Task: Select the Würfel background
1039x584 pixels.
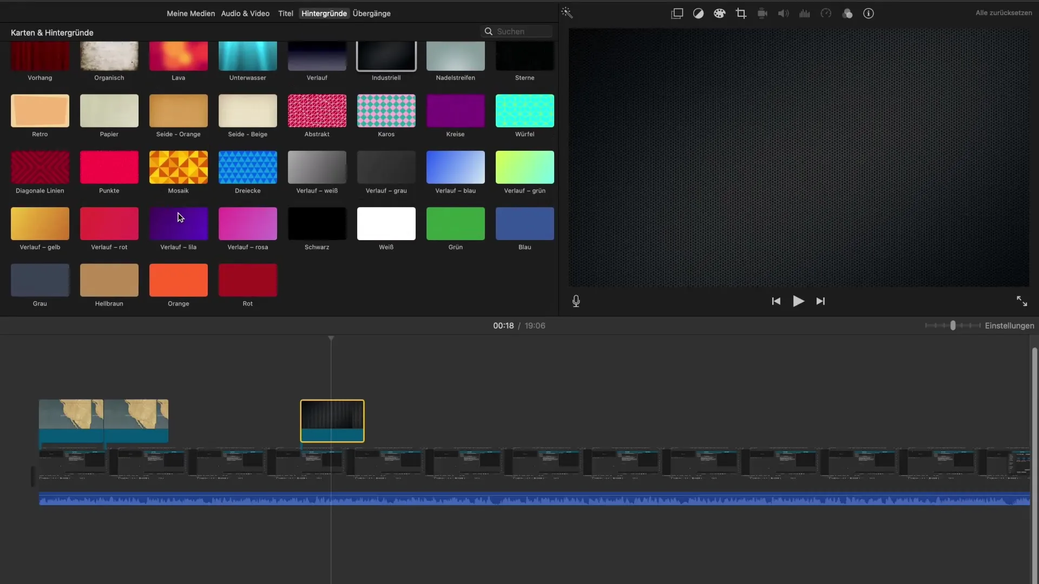Action: [525, 111]
